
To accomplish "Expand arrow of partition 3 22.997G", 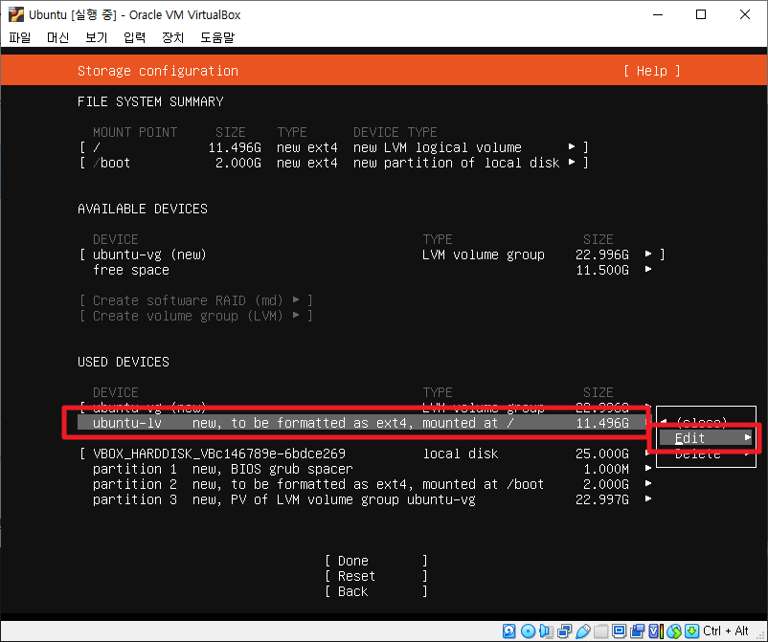I will [x=648, y=499].
